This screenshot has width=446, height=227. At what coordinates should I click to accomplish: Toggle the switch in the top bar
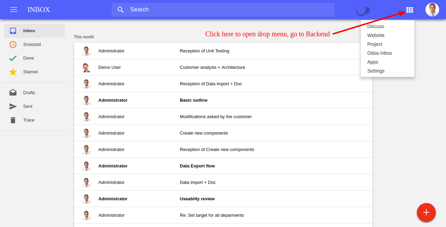pyautogui.click(x=363, y=10)
